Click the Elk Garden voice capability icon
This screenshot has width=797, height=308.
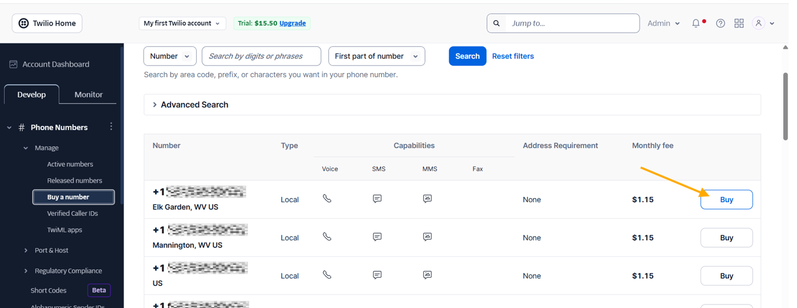tap(327, 199)
